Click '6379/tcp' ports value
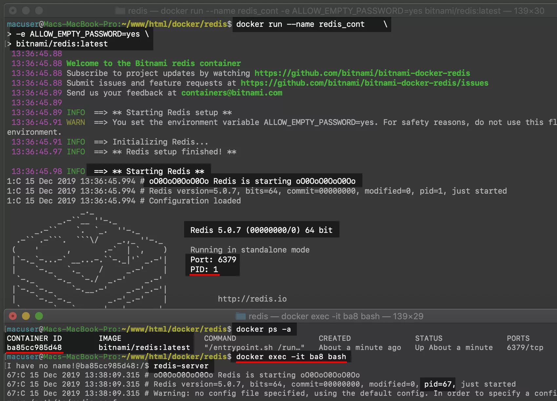This screenshot has height=401, width=557. pos(525,347)
